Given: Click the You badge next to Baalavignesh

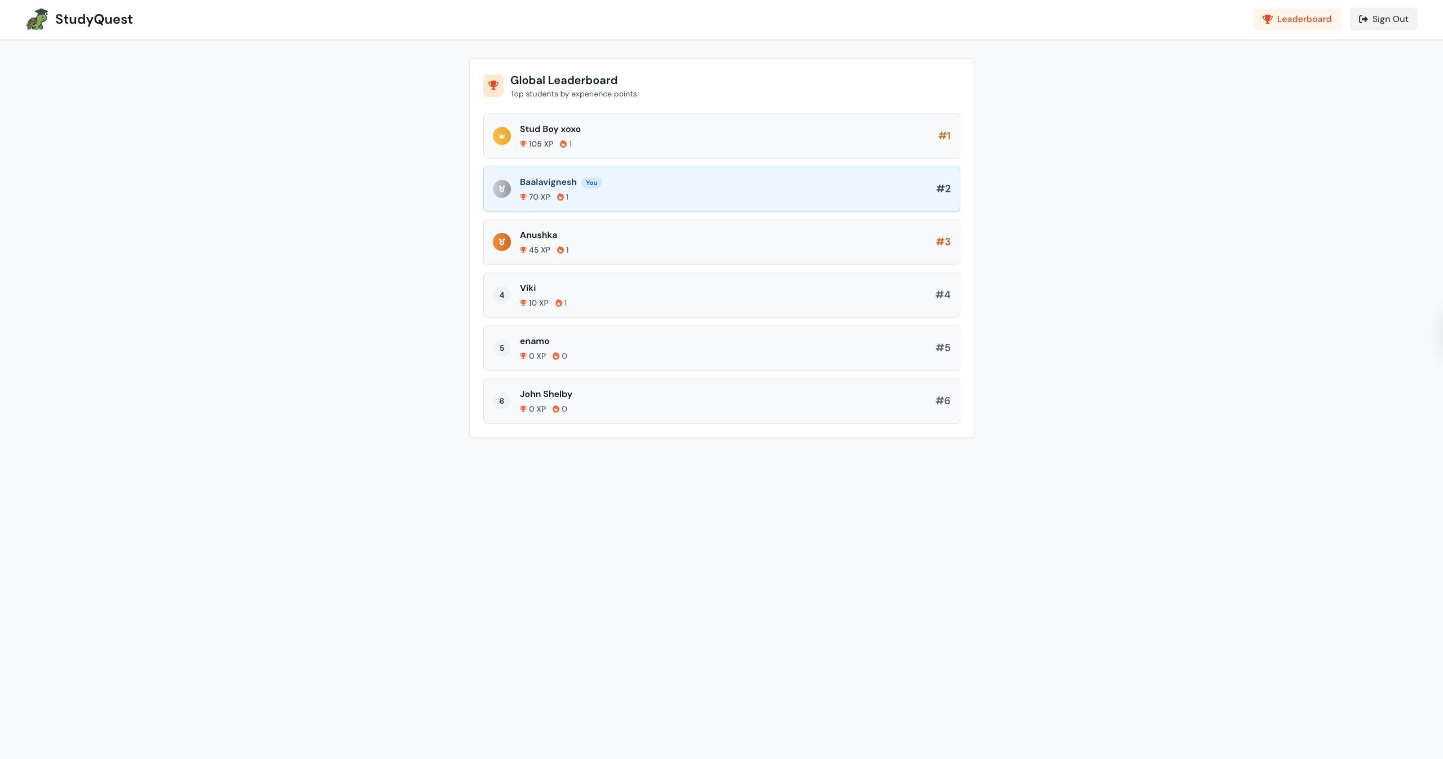Looking at the screenshot, I should 591,183.
